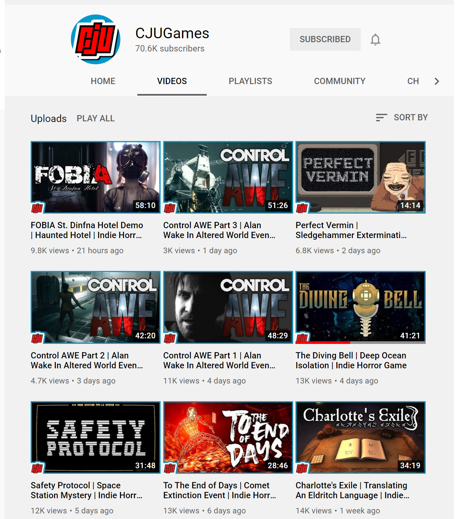Open the Safety Protocol video thumbnail

click(95, 437)
